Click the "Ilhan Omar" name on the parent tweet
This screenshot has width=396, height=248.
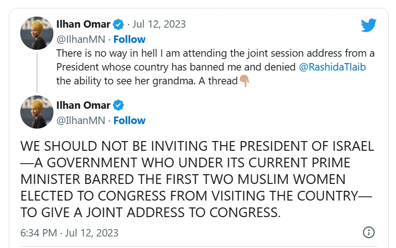click(83, 24)
